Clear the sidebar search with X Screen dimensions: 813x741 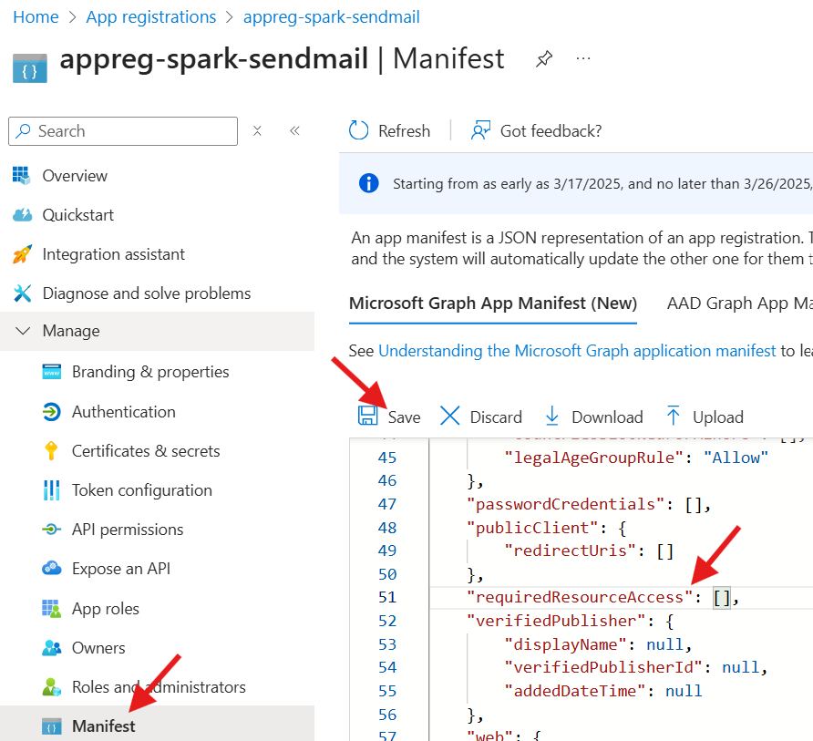[x=257, y=131]
